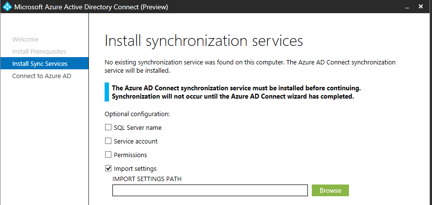
Task: Click the blue information bar marker
Action: click(107, 92)
